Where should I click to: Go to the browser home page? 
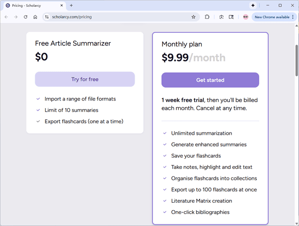click(x=35, y=17)
